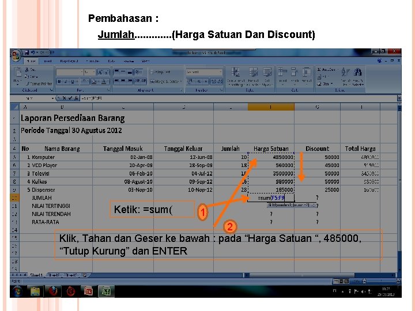Viewport: 415px width, 311px height.
Task: Expand the Alignment group dialog launcher
Action: 182,90
